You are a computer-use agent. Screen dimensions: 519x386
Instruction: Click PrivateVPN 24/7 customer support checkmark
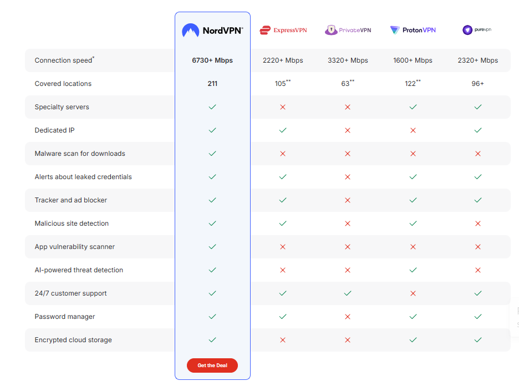pyautogui.click(x=348, y=293)
